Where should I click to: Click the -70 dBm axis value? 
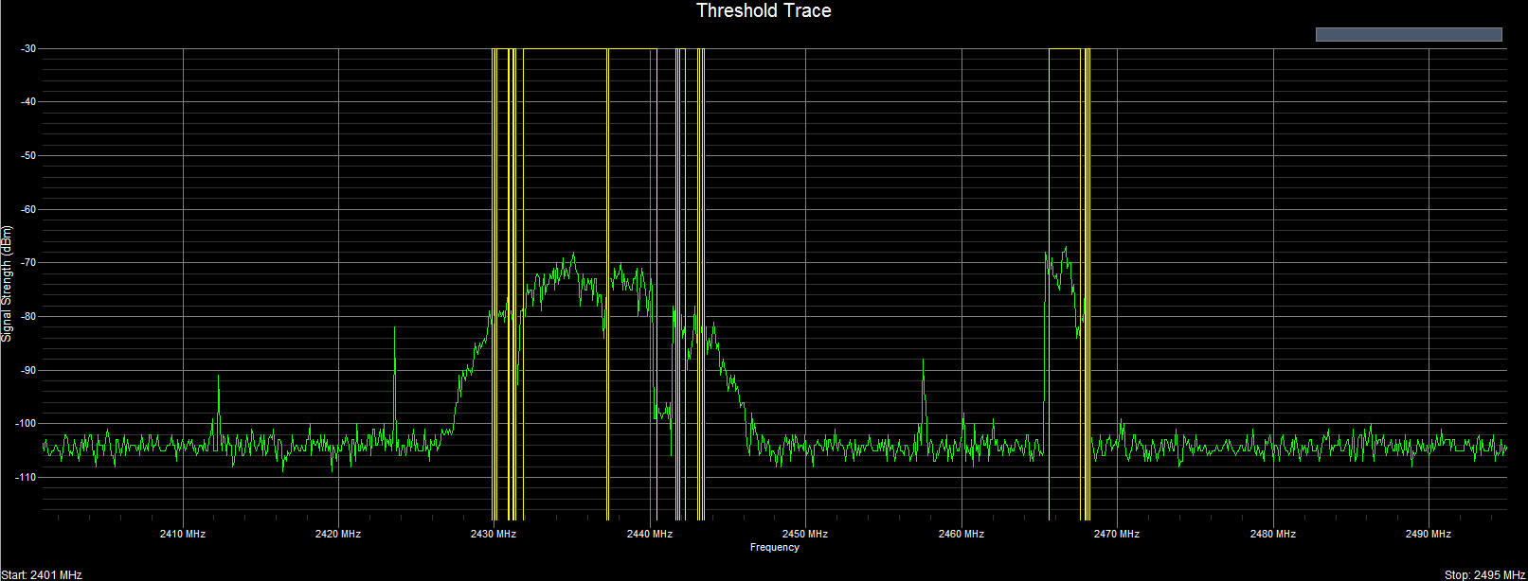coord(28,263)
